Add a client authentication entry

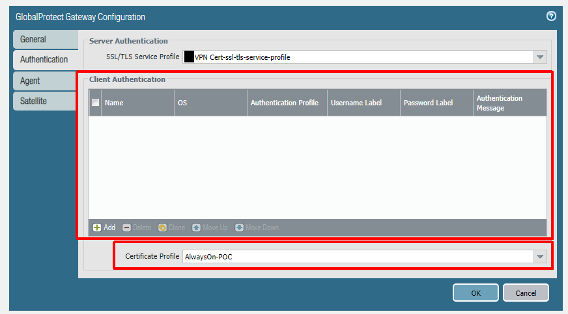point(104,228)
